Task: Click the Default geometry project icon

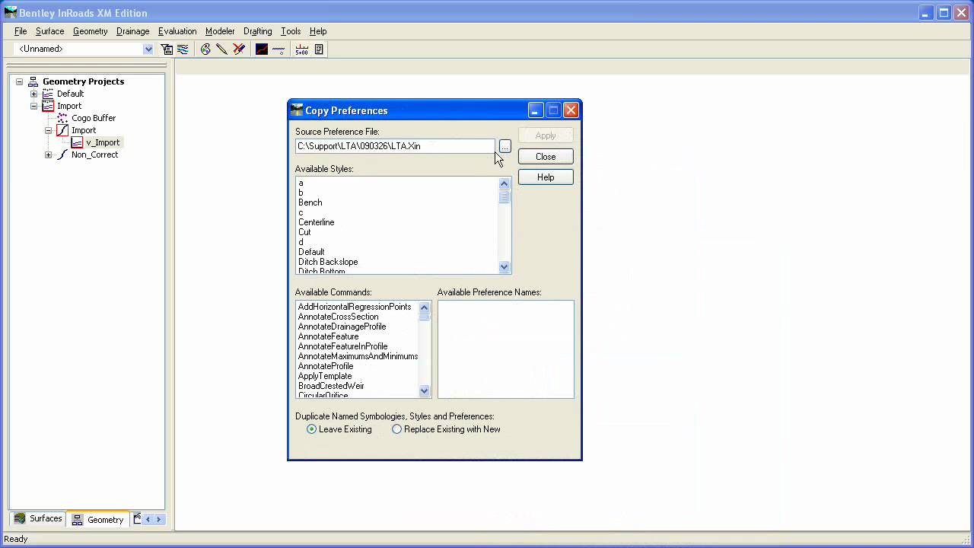Action: coord(48,94)
